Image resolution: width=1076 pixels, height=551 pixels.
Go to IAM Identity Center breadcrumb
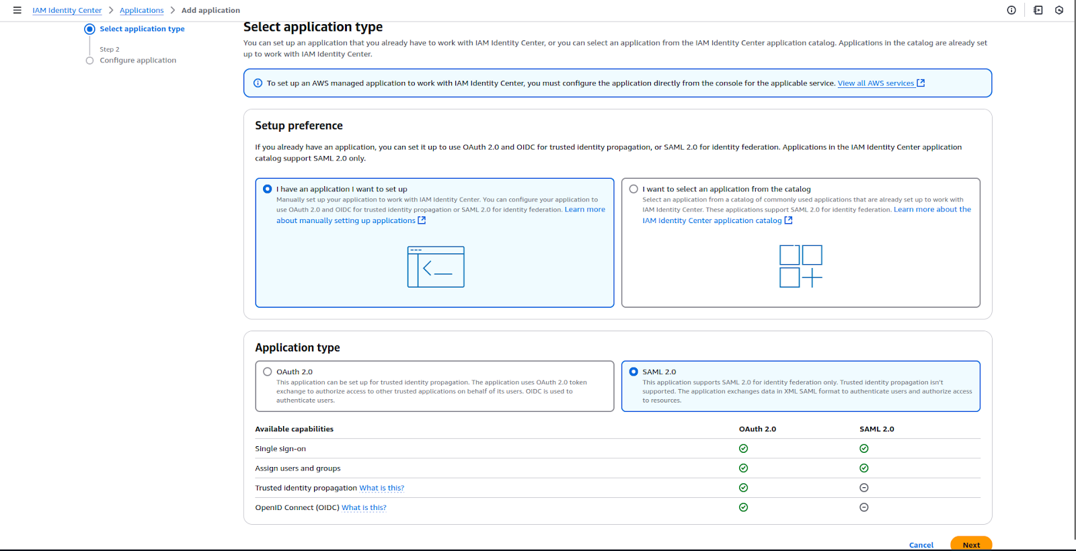tap(67, 11)
